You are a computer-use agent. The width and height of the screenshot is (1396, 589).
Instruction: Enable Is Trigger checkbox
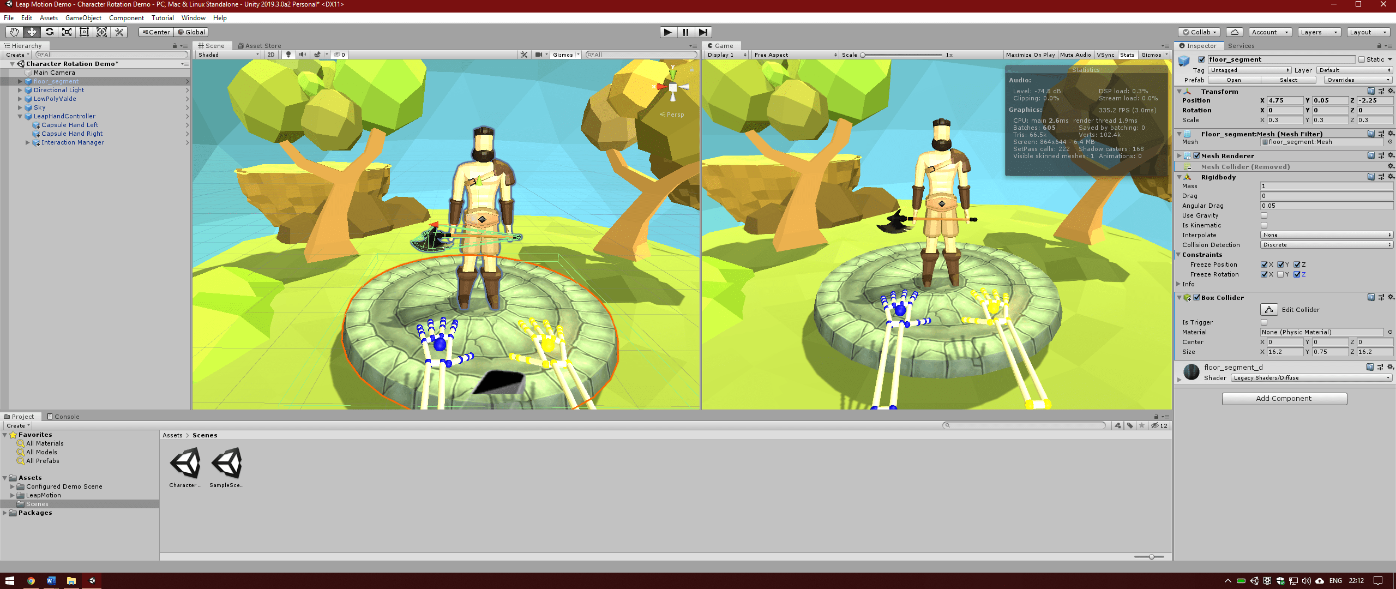1263,322
